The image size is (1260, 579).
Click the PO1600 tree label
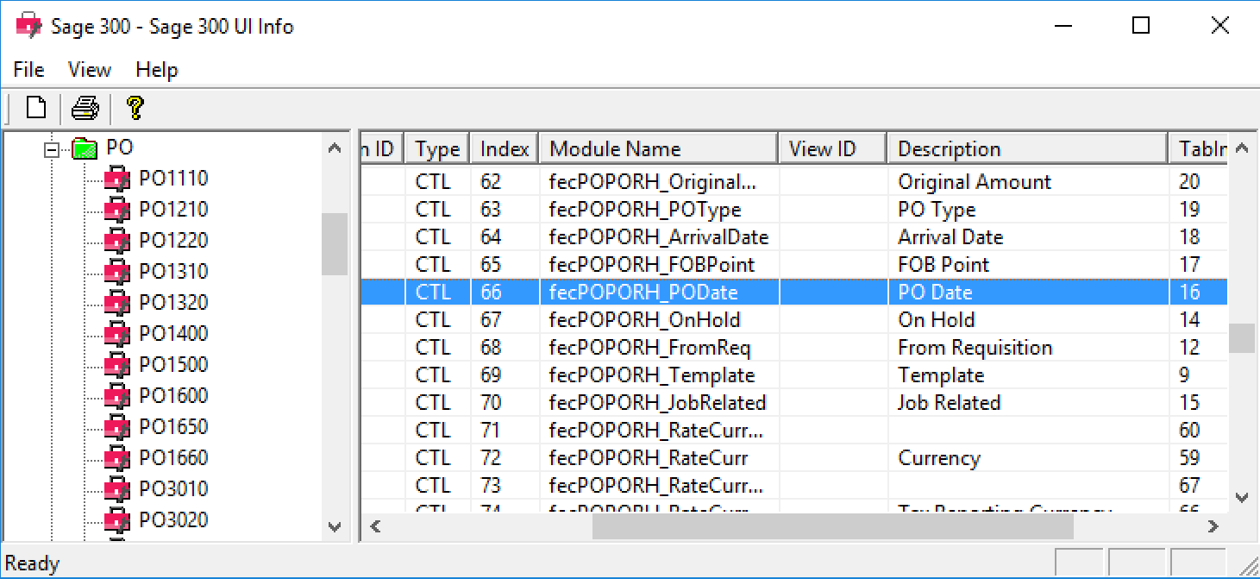pyautogui.click(x=173, y=396)
